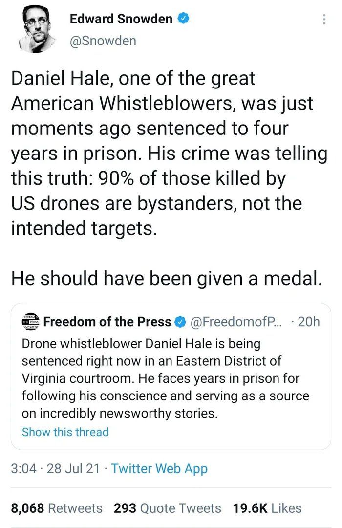Click the 3:04 · 28 Jul 21 timestamp
Image resolution: width=342 pixels, height=528 pixels.
point(55,469)
